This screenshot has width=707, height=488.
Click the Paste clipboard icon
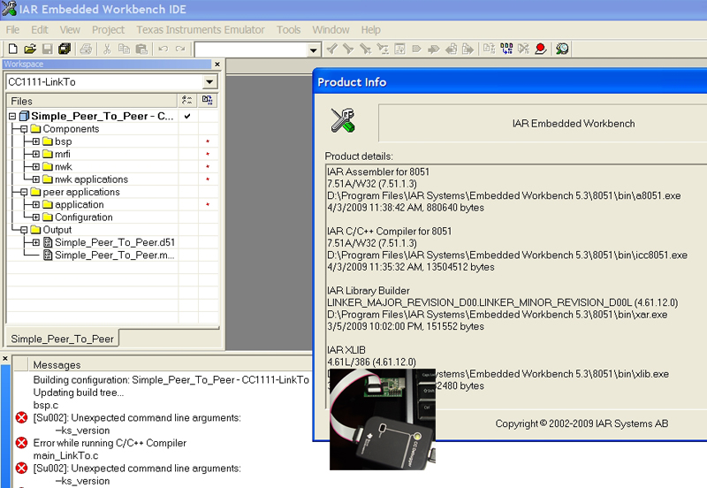(141, 49)
